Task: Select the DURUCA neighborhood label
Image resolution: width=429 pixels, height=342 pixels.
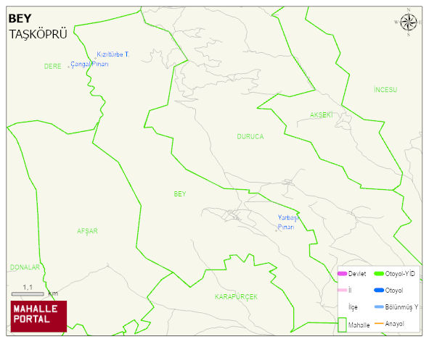Action: pos(250,136)
